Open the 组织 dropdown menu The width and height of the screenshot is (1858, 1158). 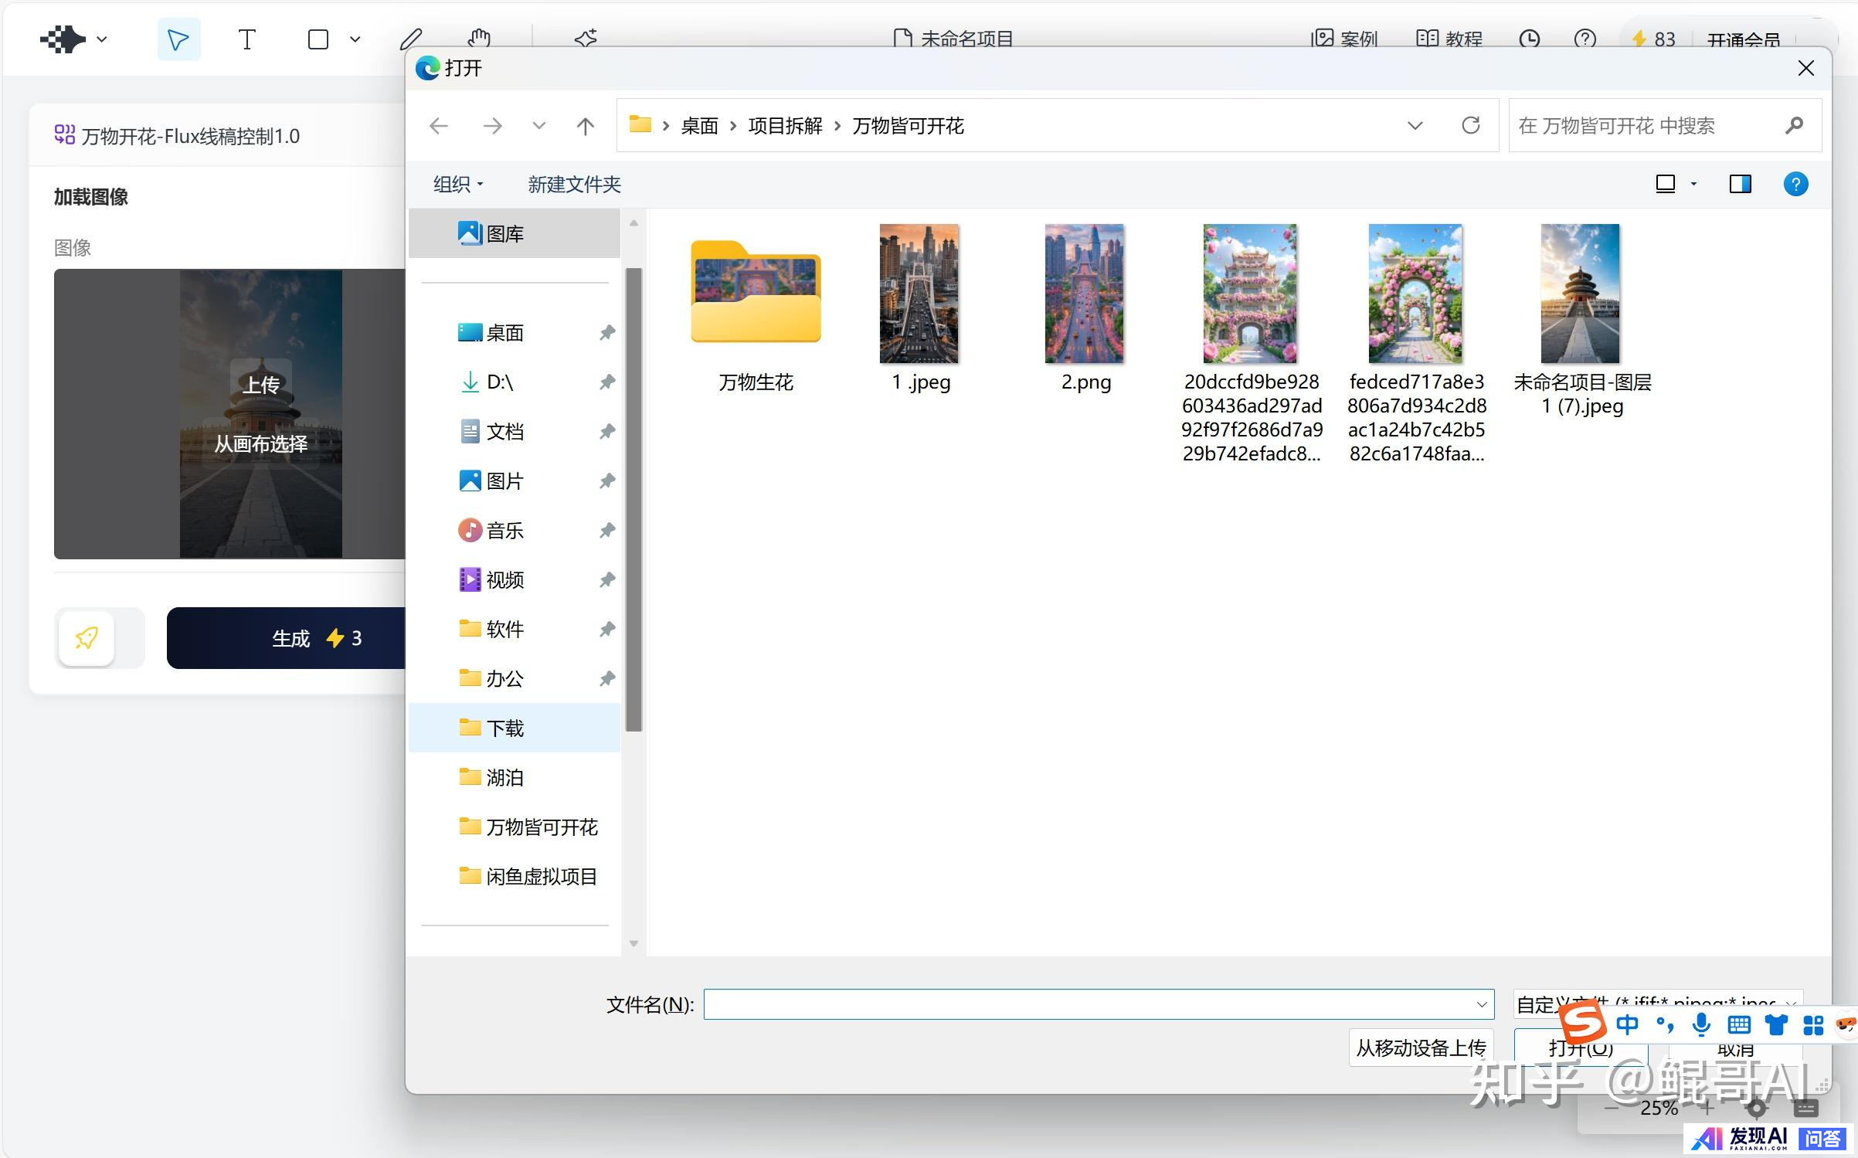pos(458,184)
